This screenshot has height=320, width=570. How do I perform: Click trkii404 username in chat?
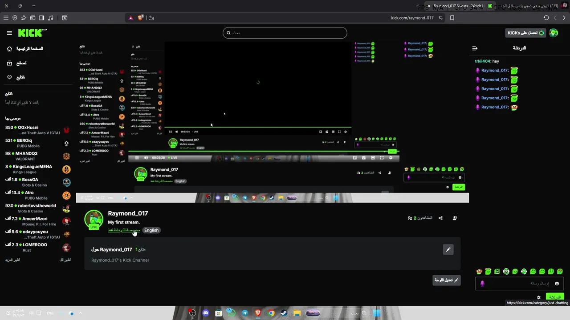click(483, 61)
